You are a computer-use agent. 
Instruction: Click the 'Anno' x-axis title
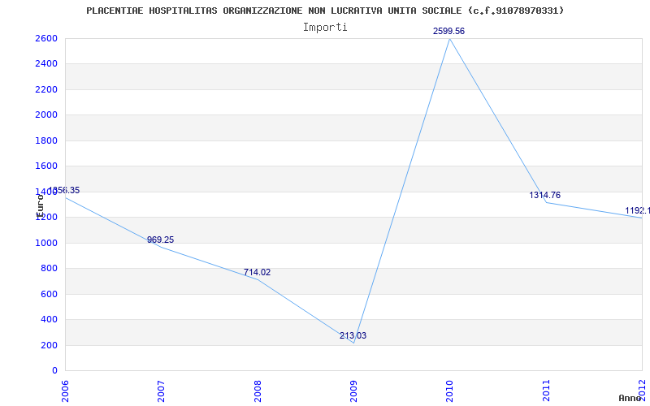tap(630, 398)
